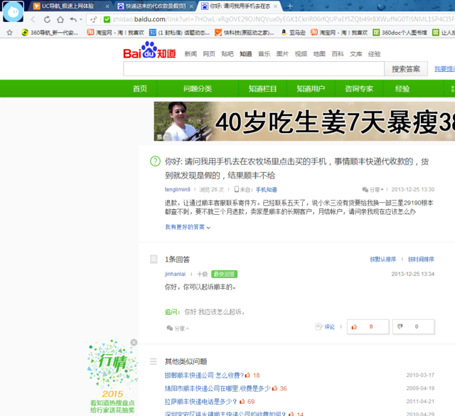
Task: Click the undo closed tab arrow
Action: pyautogui.click(x=73, y=19)
